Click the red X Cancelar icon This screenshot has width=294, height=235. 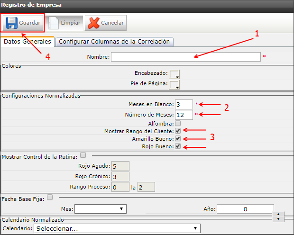[x=94, y=23]
